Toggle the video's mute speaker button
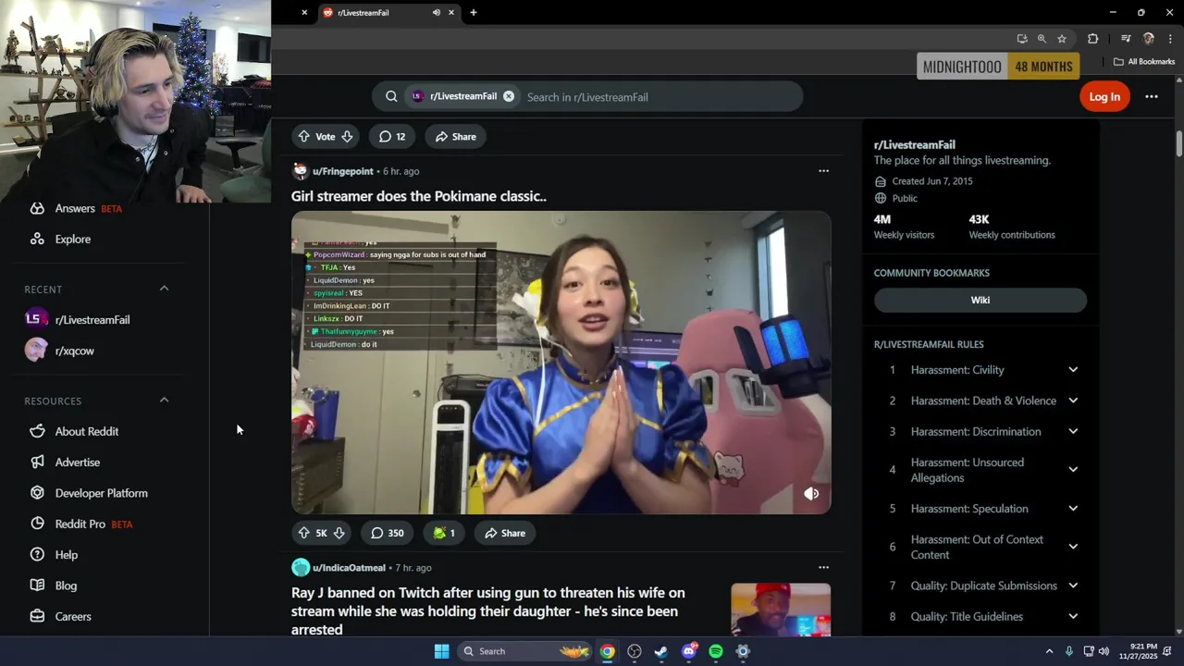Screen dimensions: 1184x666 (811, 494)
